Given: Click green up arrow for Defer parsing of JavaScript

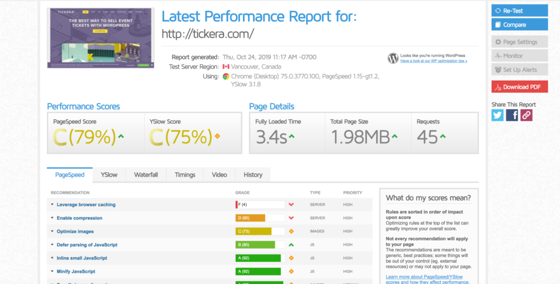Looking at the screenshot, I should pyautogui.click(x=291, y=245).
